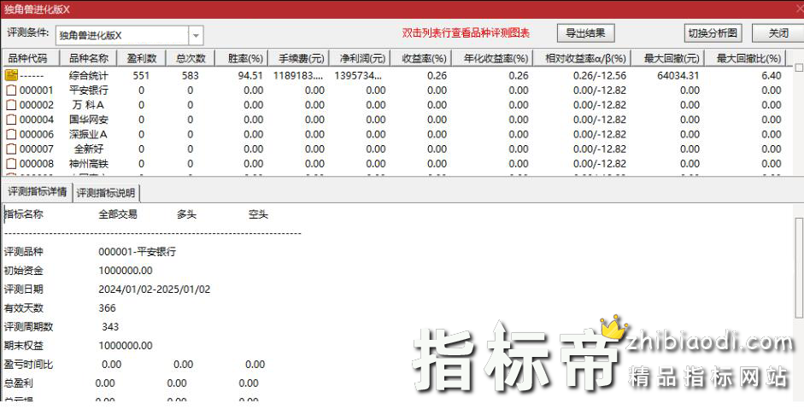Click the 盈亏时间比 label
Image resolution: width=804 pixels, height=415 pixels.
pyautogui.click(x=28, y=365)
